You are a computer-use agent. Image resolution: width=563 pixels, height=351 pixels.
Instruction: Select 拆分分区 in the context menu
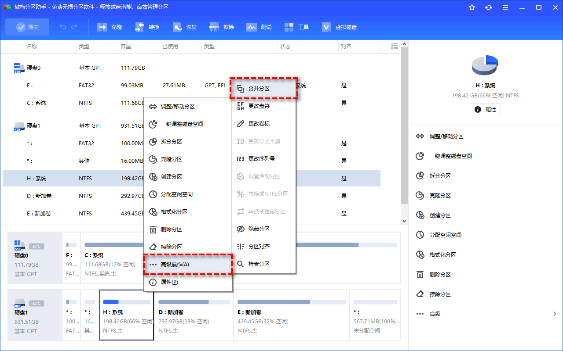pyautogui.click(x=172, y=141)
